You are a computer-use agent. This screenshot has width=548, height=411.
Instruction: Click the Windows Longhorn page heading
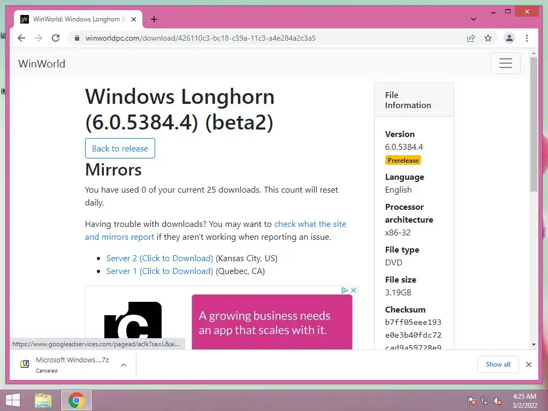pyautogui.click(x=180, y=109)
